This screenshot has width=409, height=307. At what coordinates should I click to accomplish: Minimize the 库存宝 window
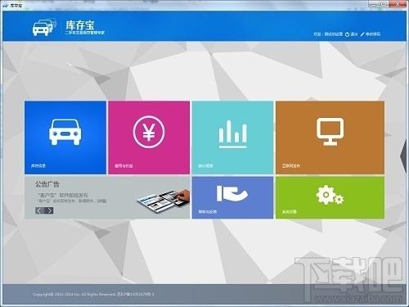374,4
